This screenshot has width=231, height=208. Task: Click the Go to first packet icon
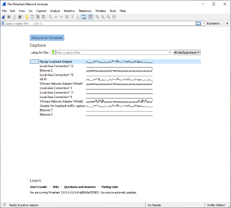73,17
